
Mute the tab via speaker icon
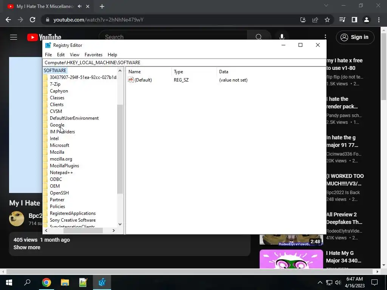click(79, 6)
